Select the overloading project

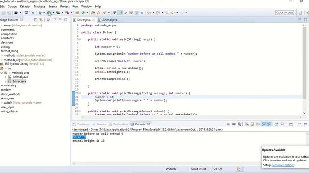click(x=9, y=86)
